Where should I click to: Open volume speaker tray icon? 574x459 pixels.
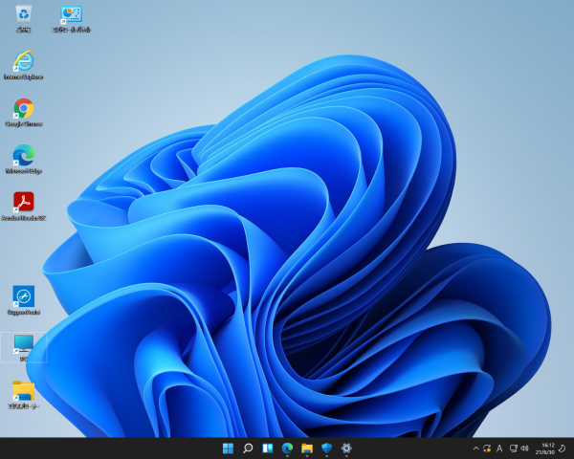tap(524, 448)
